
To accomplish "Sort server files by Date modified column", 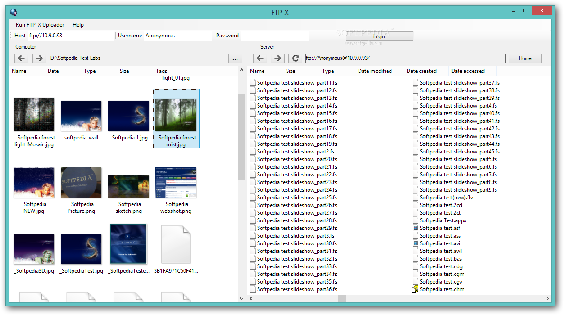I will click(379, 71).
